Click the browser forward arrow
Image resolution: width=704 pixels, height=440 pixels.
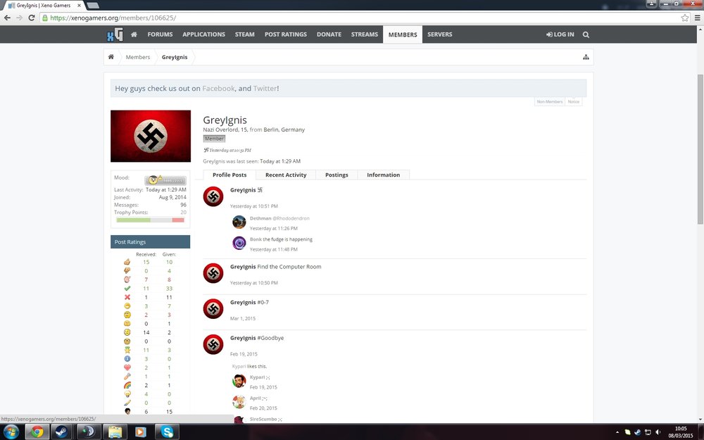pos(19,18)
